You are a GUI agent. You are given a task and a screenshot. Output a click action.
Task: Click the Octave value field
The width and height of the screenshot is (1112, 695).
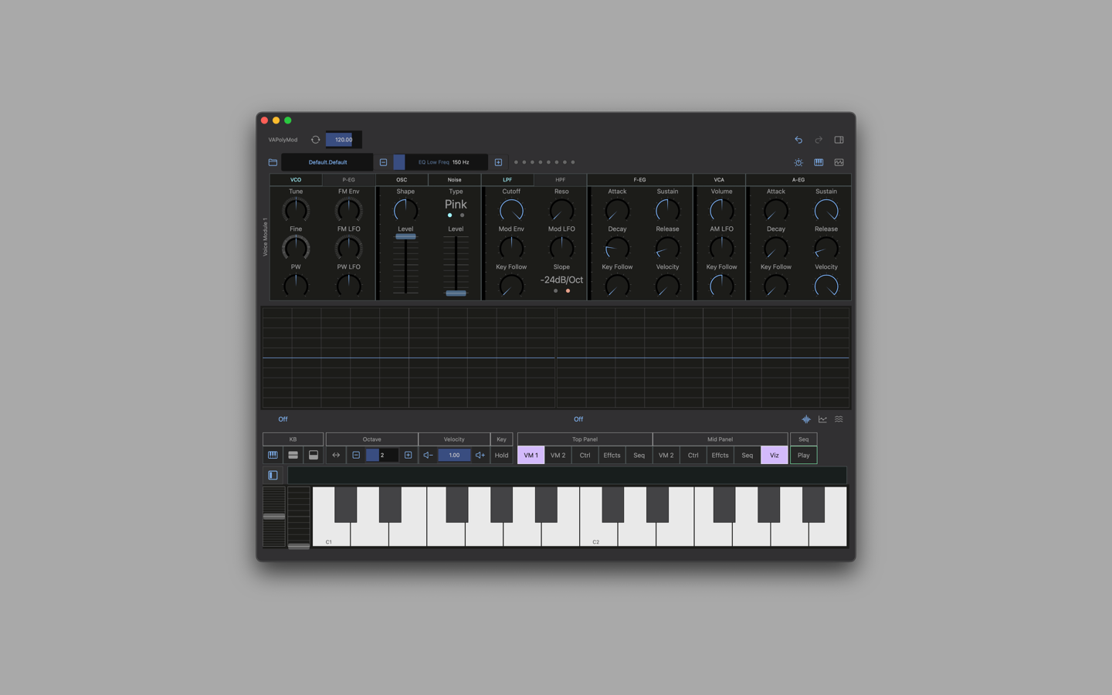coord(382,455)
